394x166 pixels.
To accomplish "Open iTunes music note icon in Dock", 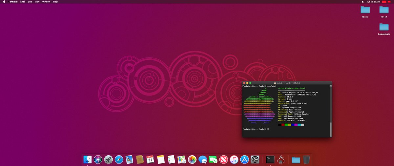I will [234, 159].
